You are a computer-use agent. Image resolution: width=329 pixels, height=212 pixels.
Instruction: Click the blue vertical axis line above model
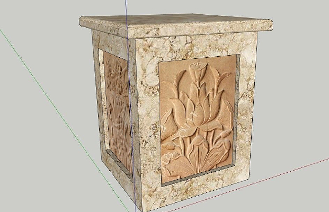[x=127, y=7]
